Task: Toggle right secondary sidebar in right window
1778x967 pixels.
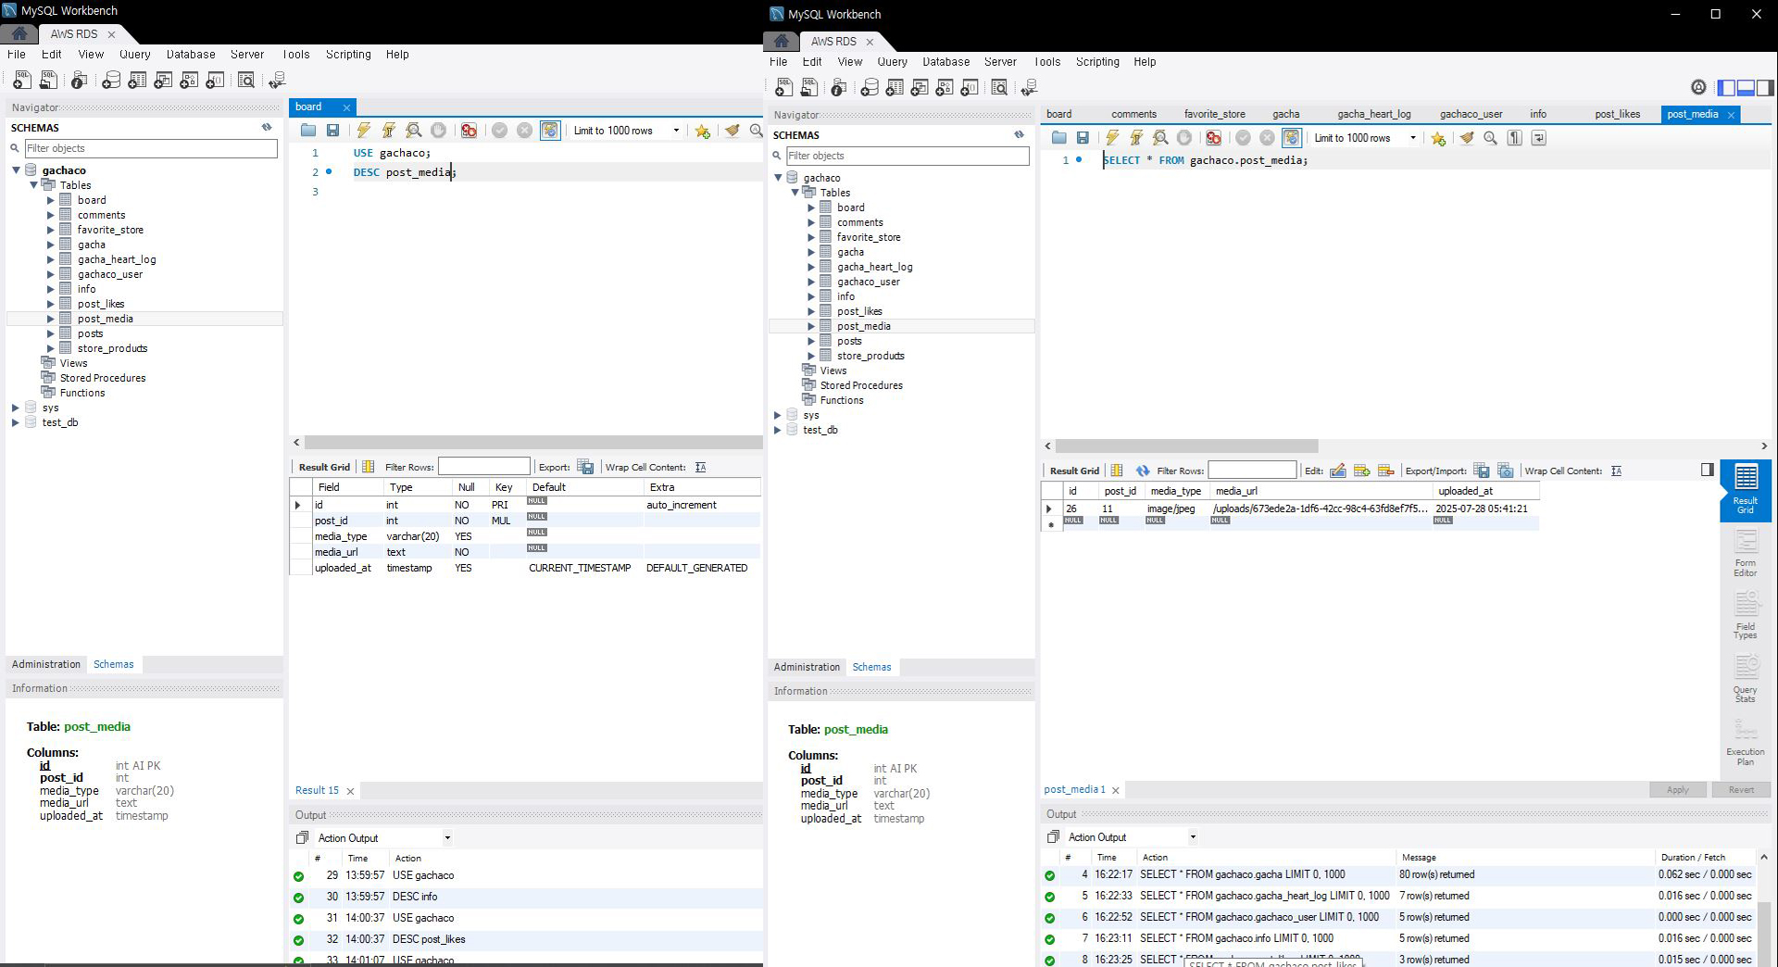Action: 1766,88
